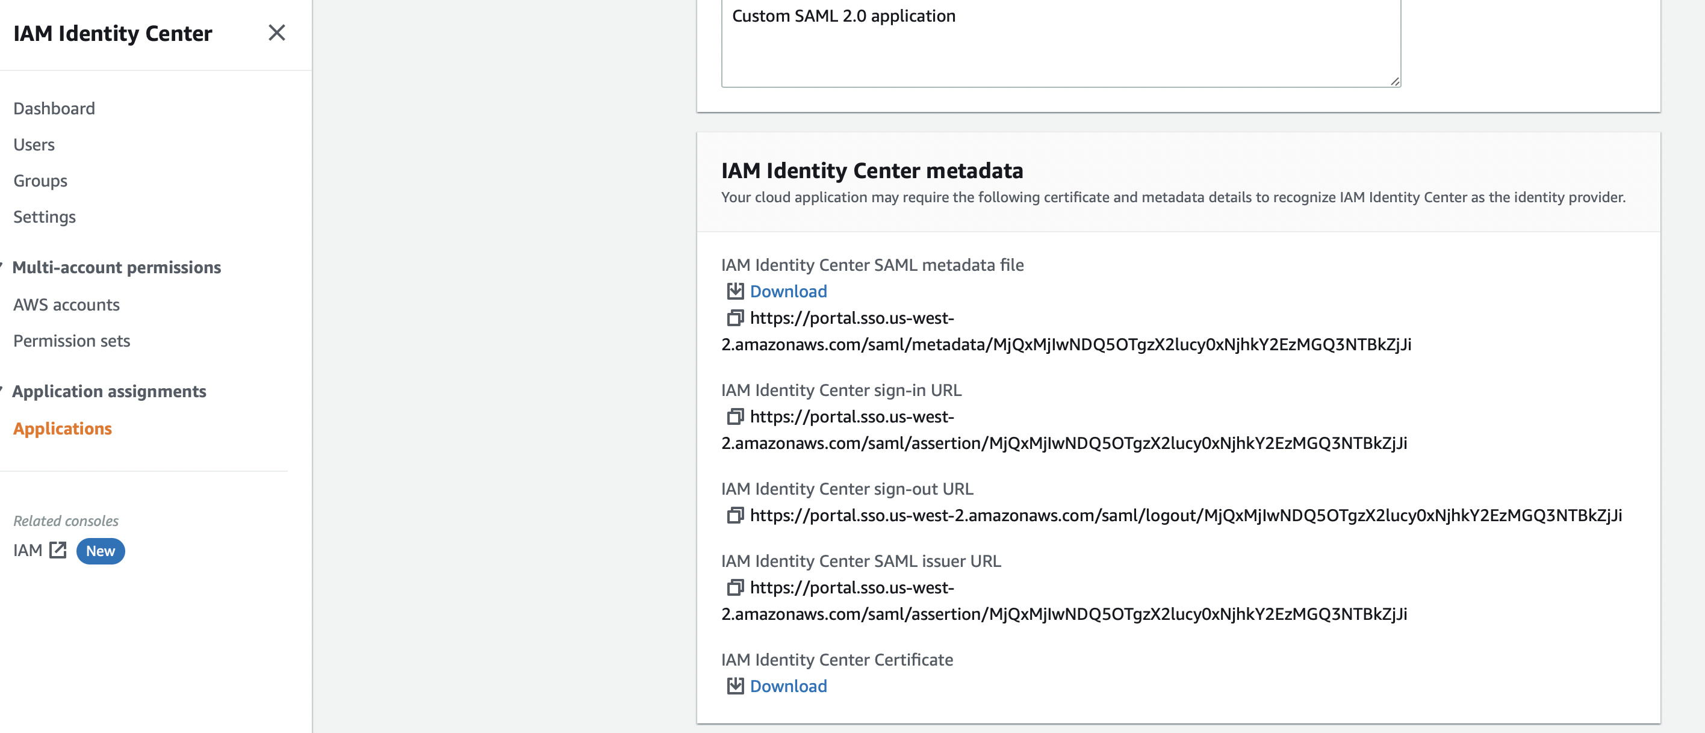Viewport: 1705px width, 733px height.
Task: Copy the sign-out URL
Action: [734, 516]
